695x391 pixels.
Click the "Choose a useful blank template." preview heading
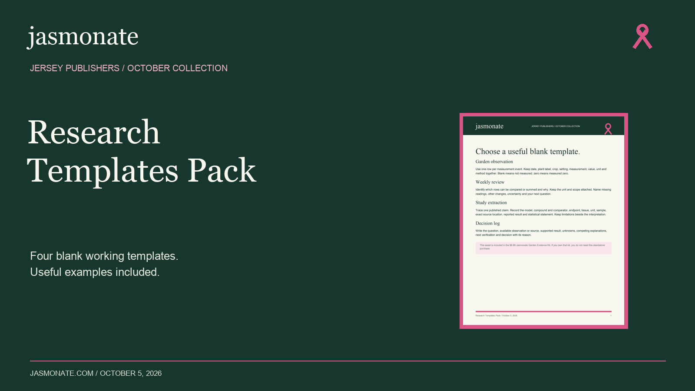tap(528, 152)
